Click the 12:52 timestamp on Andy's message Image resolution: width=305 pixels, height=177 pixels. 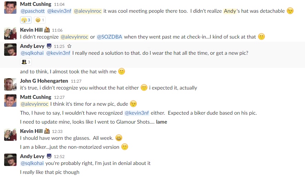59,156
